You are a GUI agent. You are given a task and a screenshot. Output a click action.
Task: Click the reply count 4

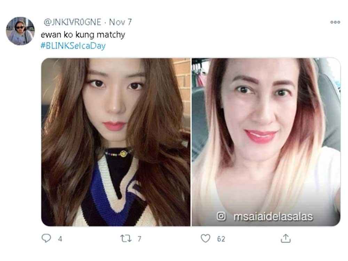(x=60, y=239)
